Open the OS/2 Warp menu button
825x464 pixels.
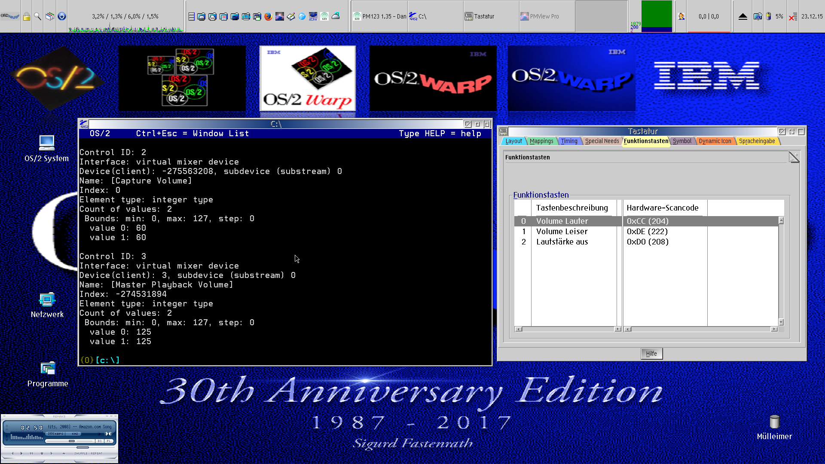point(10,16)
